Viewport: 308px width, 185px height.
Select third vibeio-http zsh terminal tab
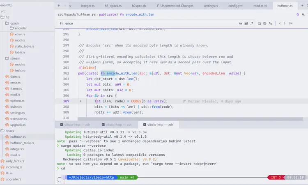click(159, 125)
